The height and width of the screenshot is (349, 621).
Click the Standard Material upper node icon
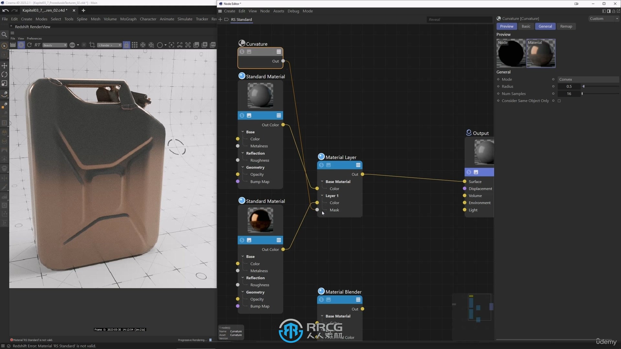coord(241,76)
